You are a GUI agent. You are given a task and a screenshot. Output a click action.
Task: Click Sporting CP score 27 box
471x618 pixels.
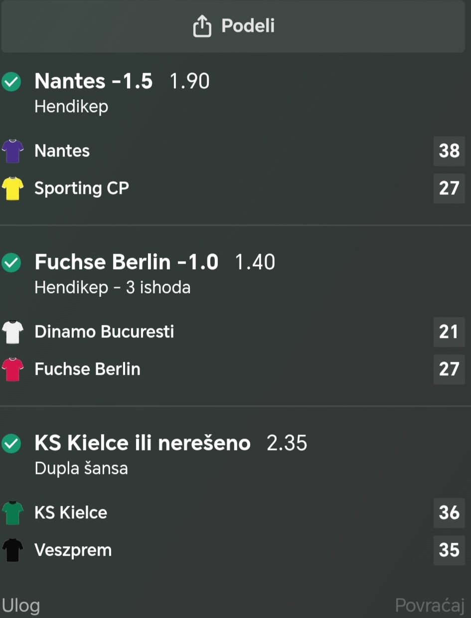tap(449, 188)
